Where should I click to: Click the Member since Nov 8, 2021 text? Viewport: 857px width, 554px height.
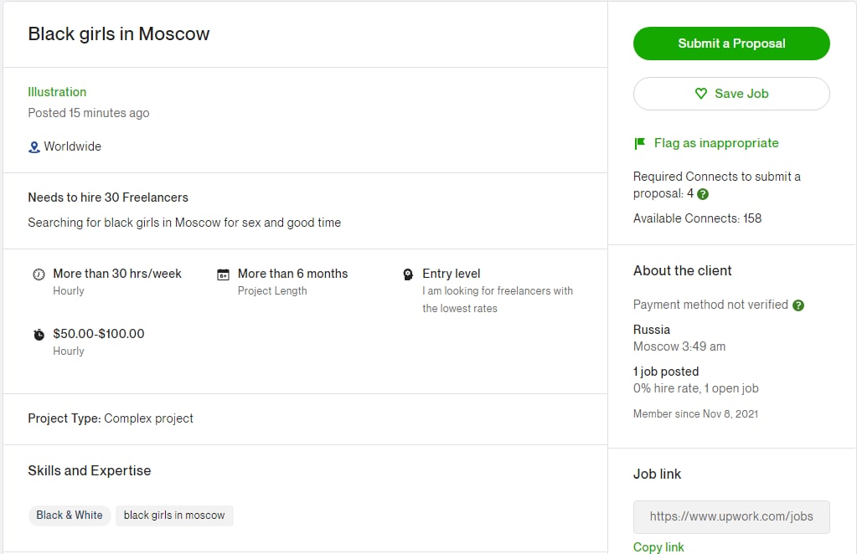click(x=695, y=413)
